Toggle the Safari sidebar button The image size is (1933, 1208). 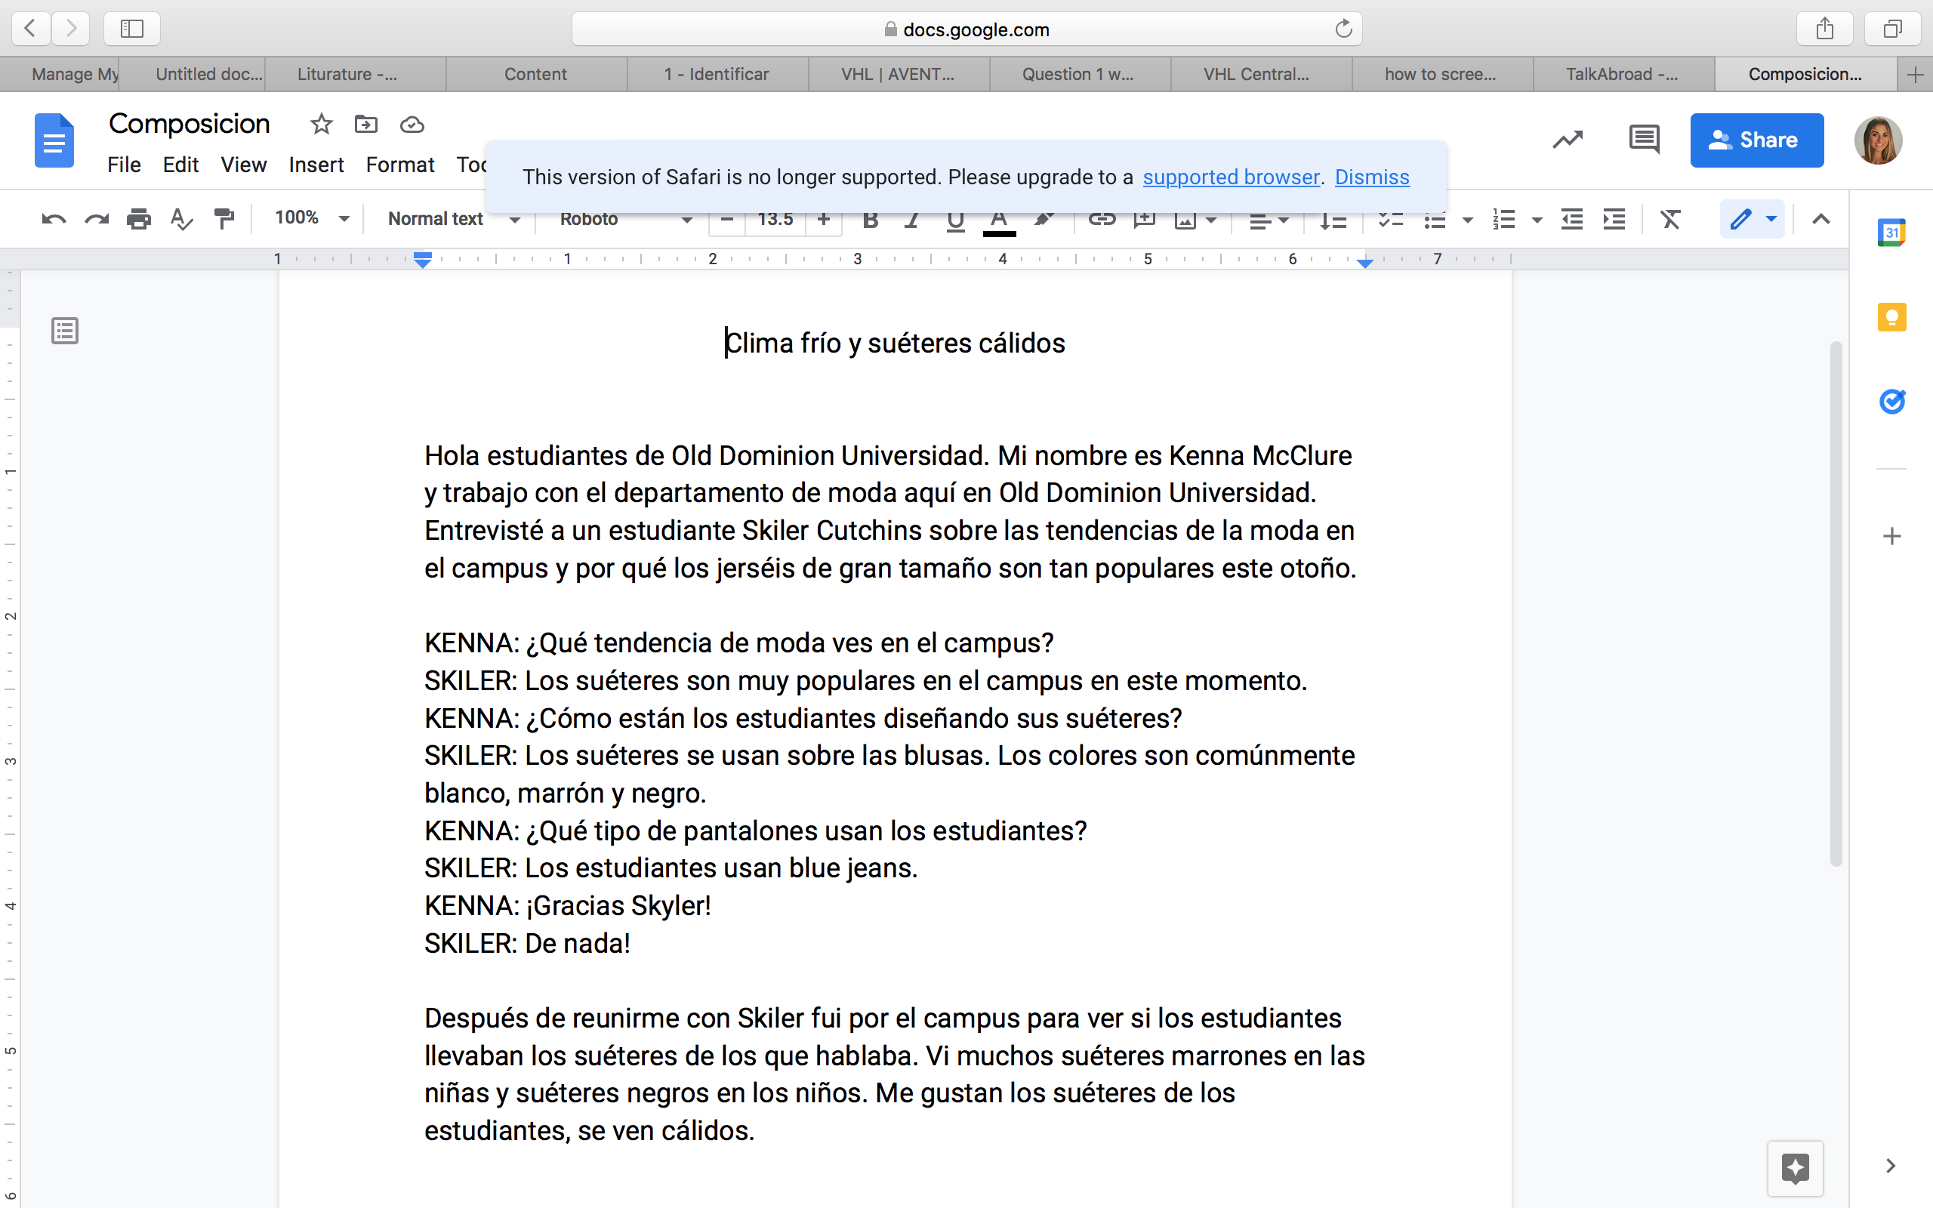(x=132, y=29)
